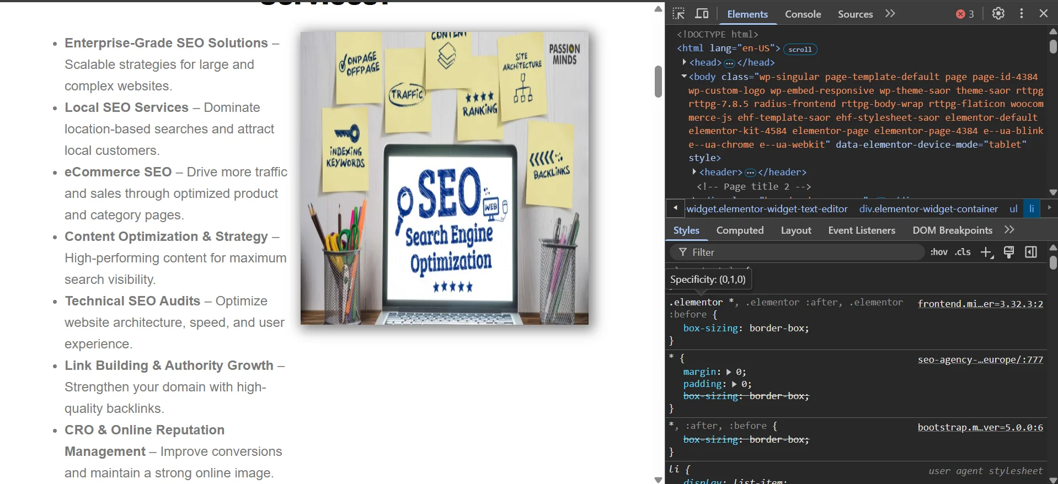Click the scroll badge next to html tag
Screen dimensions: 1058x484
(x=799, y=50)
